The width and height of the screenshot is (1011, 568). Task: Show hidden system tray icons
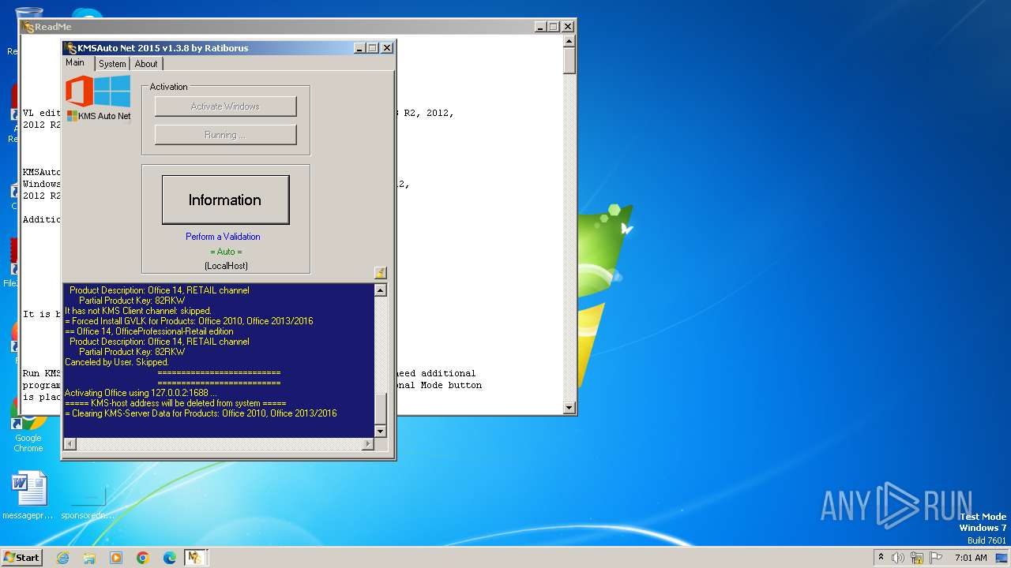click(x=881, y=557)
